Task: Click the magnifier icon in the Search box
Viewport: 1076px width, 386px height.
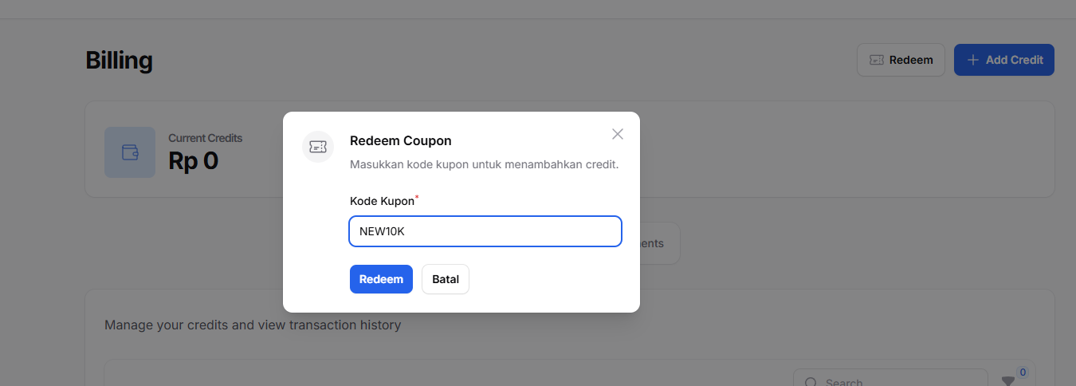Action: pos(811,382)
